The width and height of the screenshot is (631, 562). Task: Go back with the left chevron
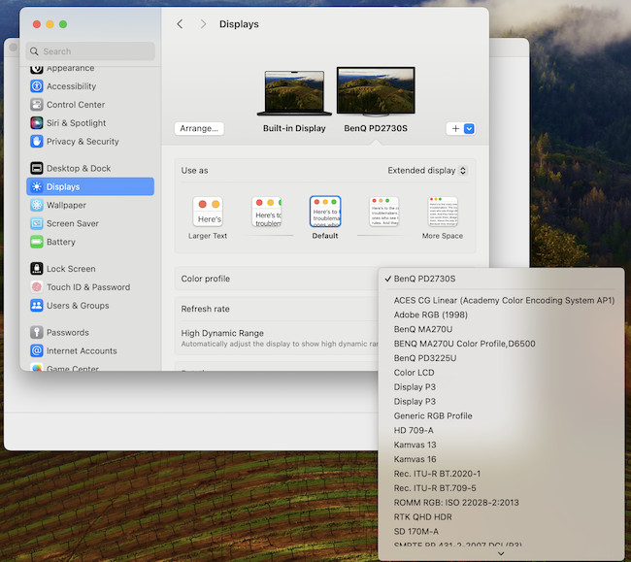pos(180,24)
